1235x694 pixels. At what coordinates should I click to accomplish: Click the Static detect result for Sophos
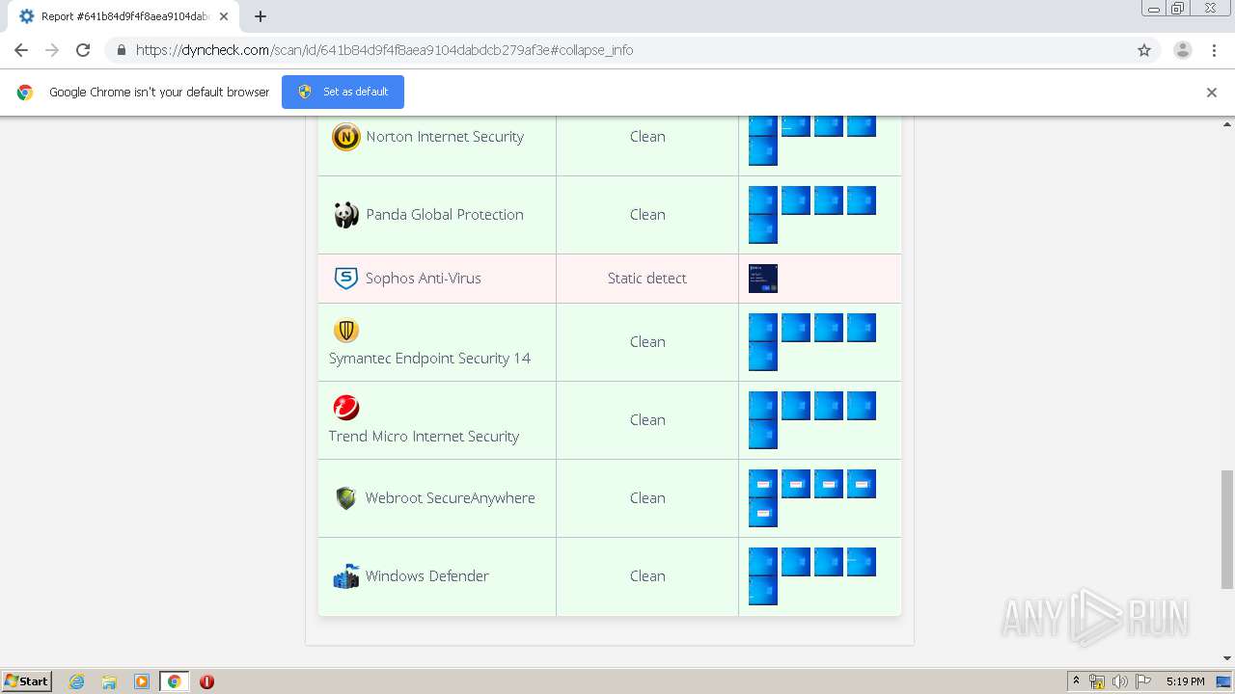647,279
